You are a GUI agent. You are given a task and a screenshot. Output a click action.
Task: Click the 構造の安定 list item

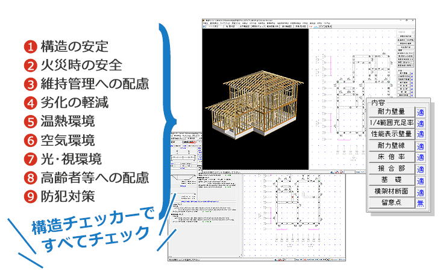click(66, 46)
